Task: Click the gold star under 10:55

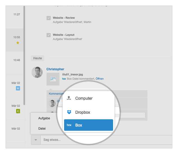Action: (x=18, y=43)
